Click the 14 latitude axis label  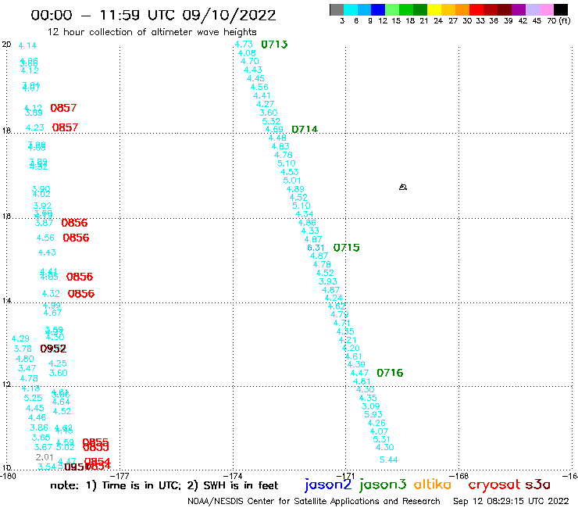[x=6, y=301]
